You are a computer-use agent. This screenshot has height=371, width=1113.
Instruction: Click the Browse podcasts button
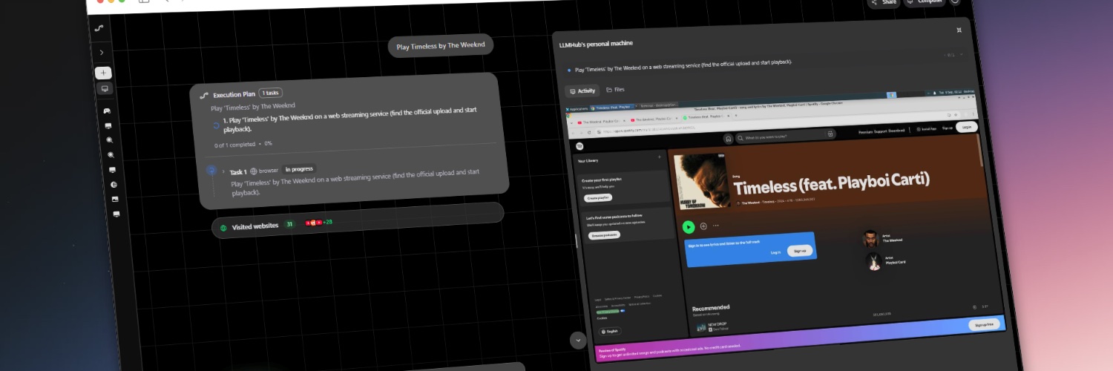point(605,234)
